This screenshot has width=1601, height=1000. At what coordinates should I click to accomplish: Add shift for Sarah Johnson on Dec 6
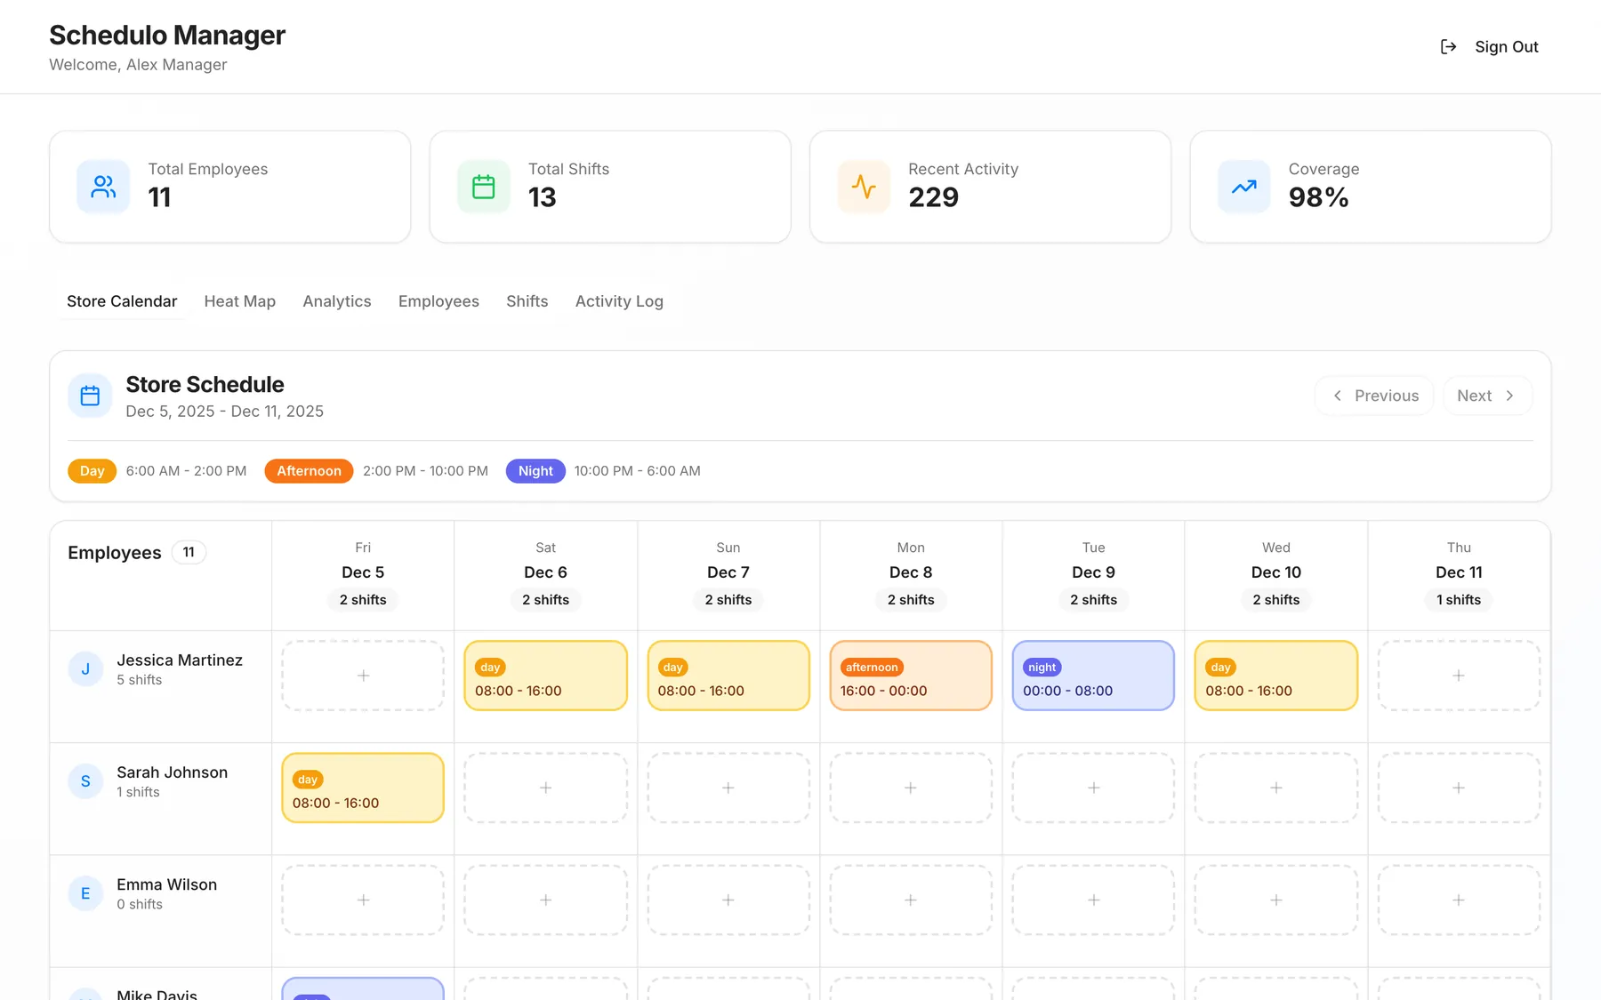pos(545,788)
